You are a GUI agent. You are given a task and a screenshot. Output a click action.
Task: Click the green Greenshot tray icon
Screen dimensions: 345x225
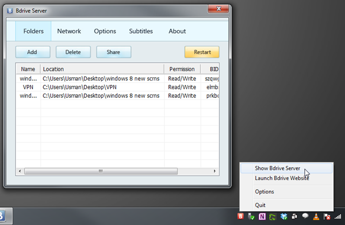click(x=272, y=217)
